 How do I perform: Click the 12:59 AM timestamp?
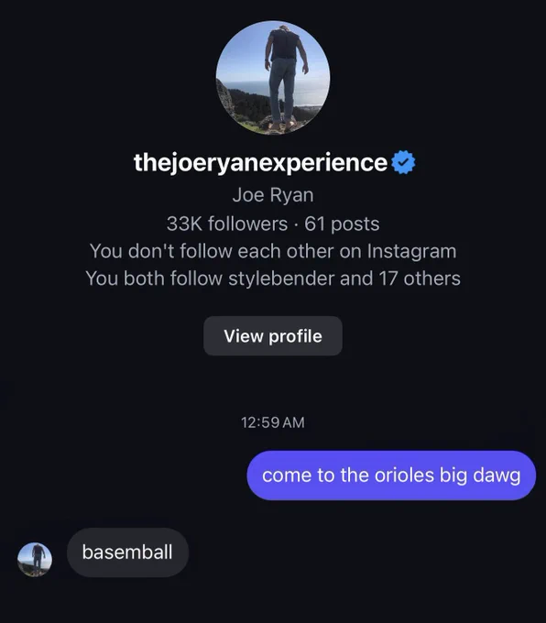coord(273,422)
